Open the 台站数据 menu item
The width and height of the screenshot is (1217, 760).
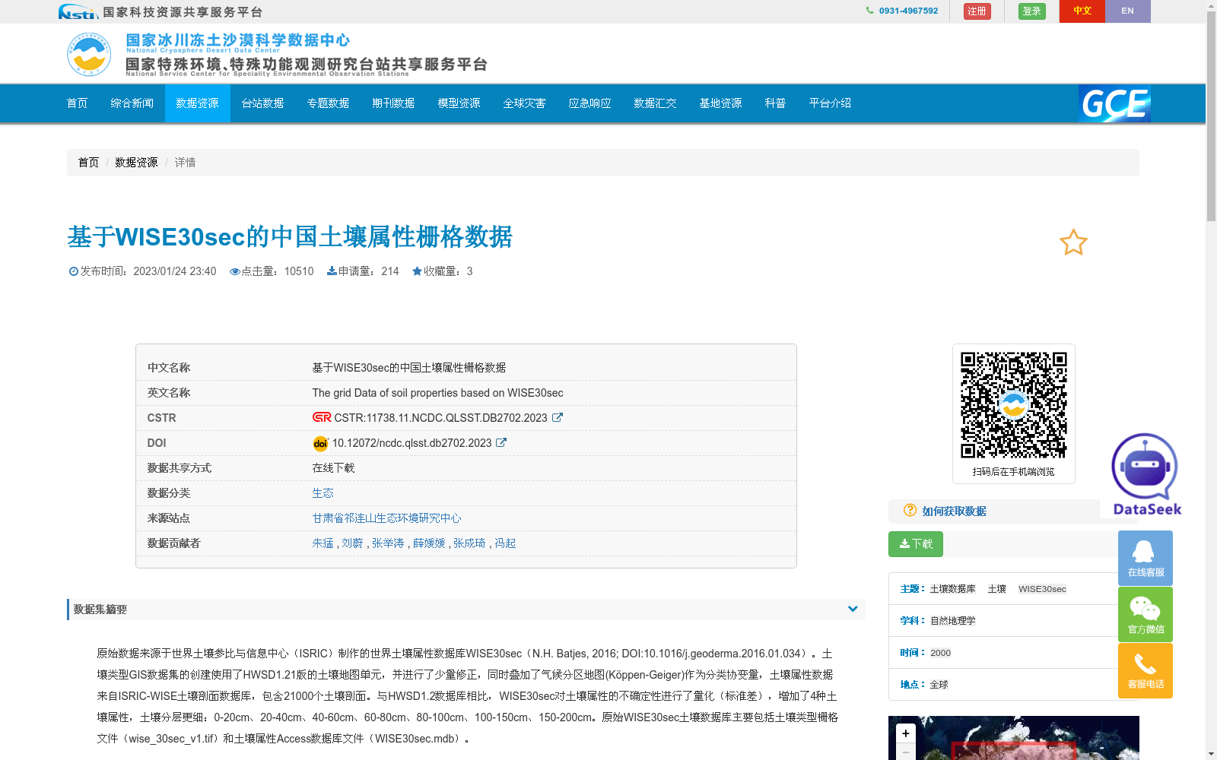[263, 103]
